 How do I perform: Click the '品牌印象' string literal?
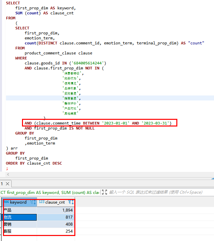coord(70,88)
